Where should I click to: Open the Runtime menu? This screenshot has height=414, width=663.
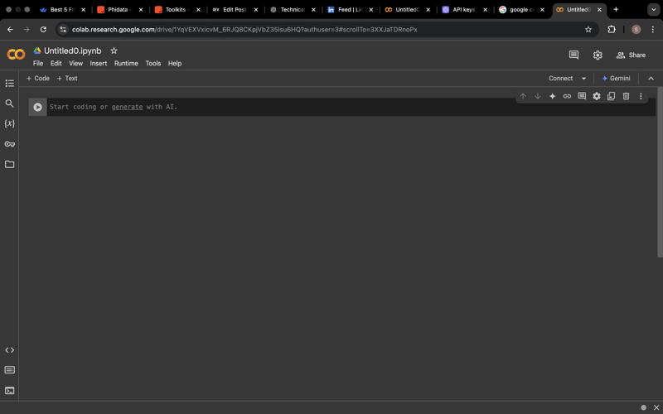coord(126,63)
